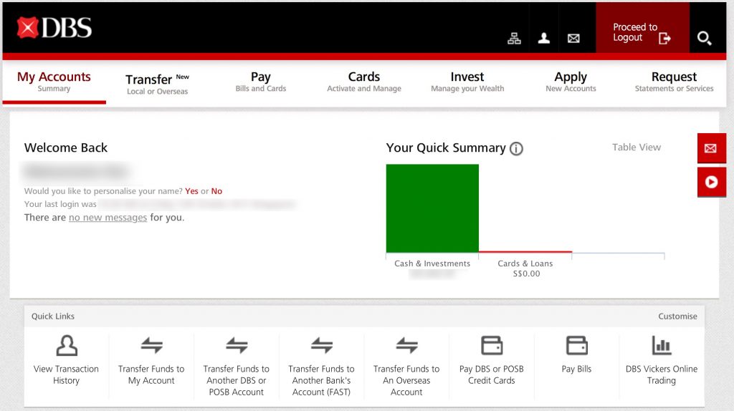Open the sitemap icon in header
Viewport: 734px width, 411px height.
(514, 39)
